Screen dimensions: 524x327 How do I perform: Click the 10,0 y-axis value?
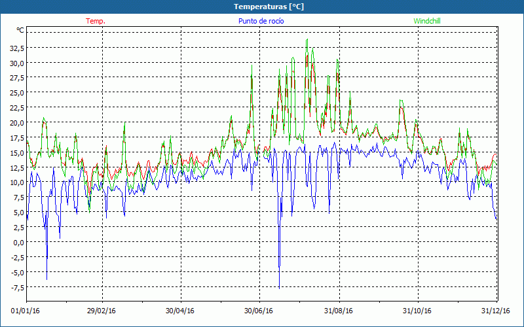(x=17, y=182)
